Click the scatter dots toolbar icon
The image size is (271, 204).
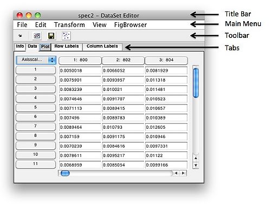point(66,36)
